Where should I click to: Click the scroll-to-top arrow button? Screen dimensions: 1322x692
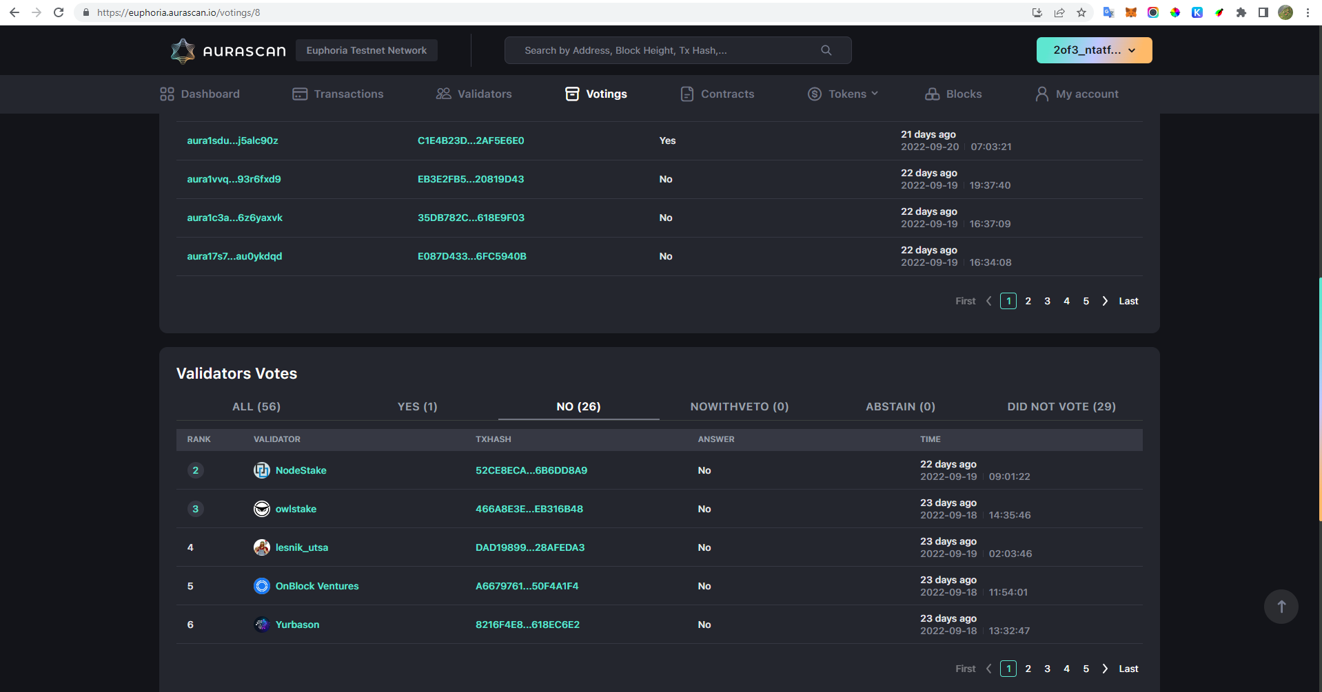[x=1281, y=606]
